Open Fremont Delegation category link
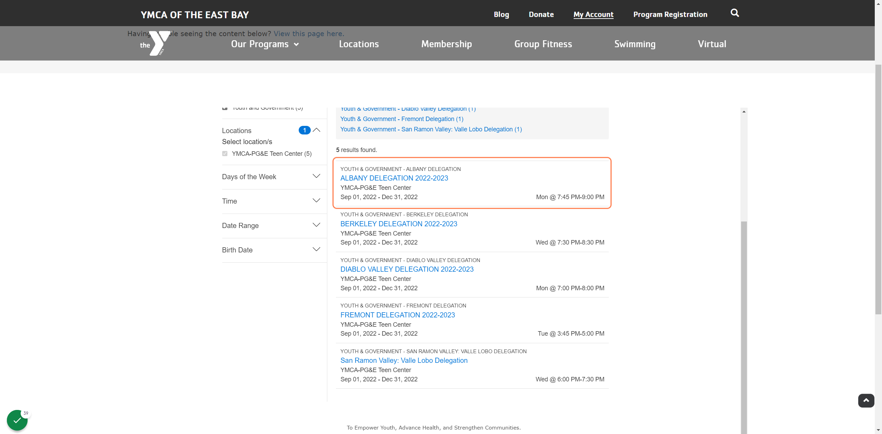Image resolution: width=882 pixels, height=434 pixels. [x=402, y=119]
